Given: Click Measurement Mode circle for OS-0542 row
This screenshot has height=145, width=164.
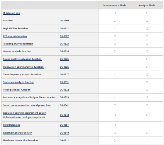Looking at the screenshot, I should click(115, 115).
